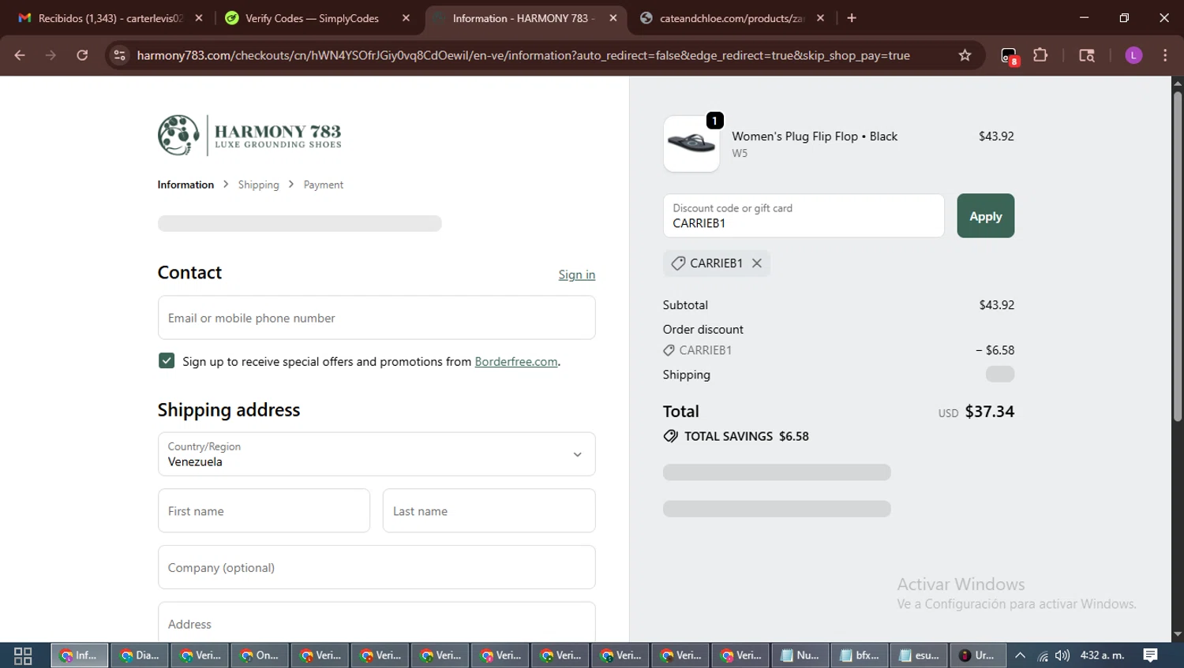This screenshot has width=1184, height=668.
Task: Click the $37.34 total amount
Action: point(990,412)
